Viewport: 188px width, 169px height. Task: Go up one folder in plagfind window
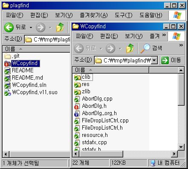[60, 27]
